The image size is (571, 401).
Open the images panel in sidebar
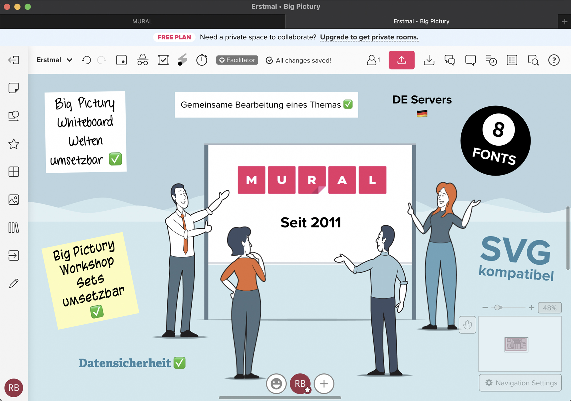14,200
